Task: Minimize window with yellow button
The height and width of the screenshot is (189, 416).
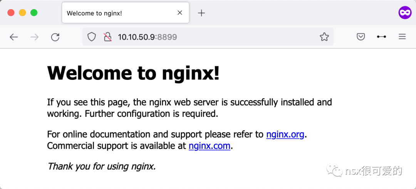Action: 22,13
